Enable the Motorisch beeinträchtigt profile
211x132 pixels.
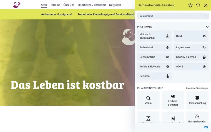click(154, 36)
